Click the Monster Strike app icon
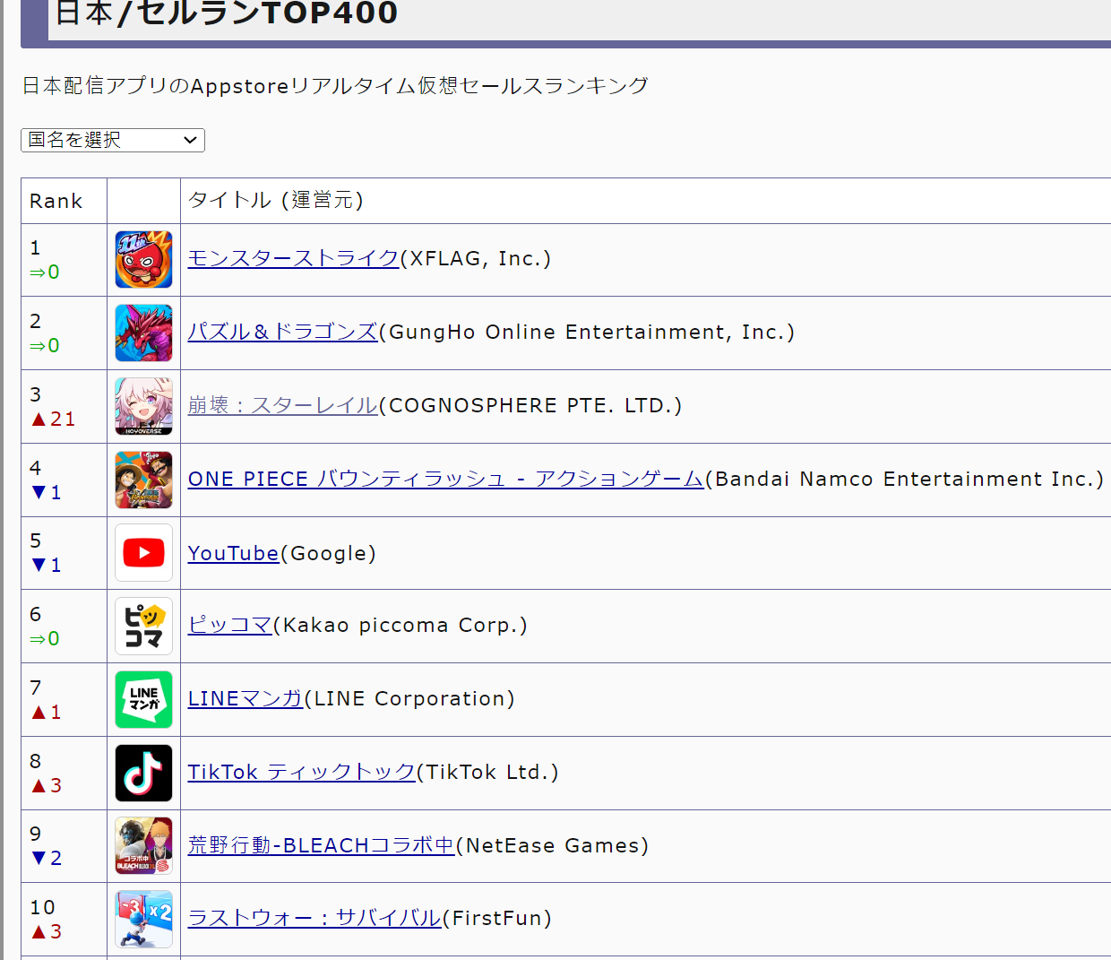This screenshot has height=960, width=1111. (x=143, y=259)
